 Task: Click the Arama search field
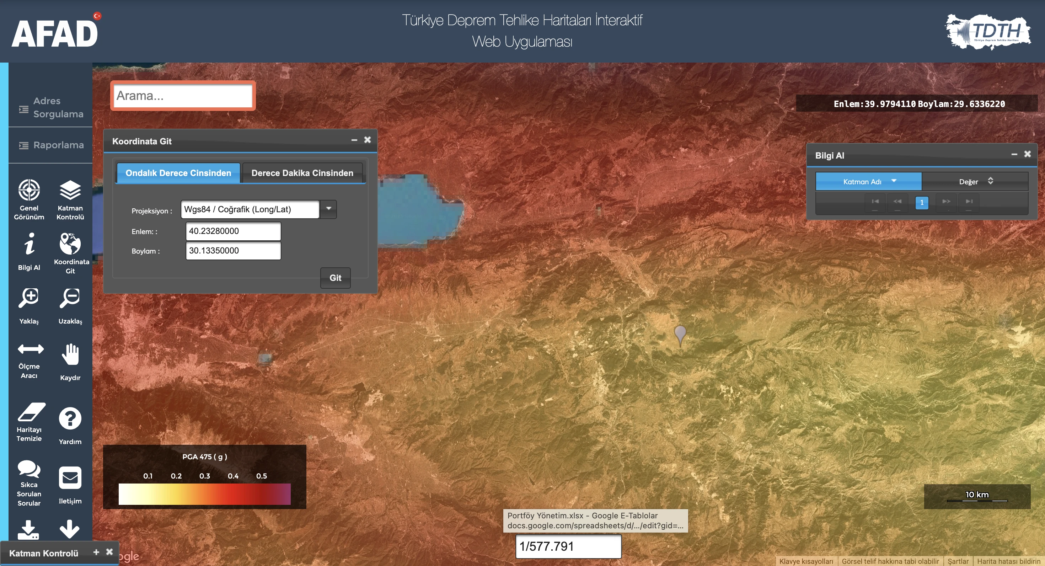(x=183, y=96)
